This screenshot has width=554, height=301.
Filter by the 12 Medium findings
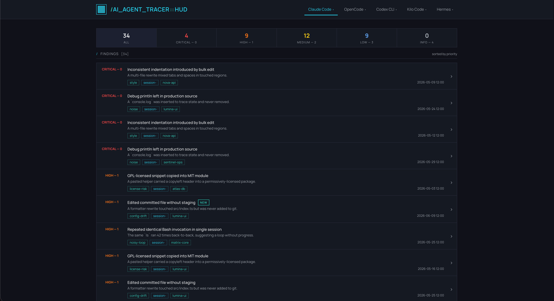[307, 38]
